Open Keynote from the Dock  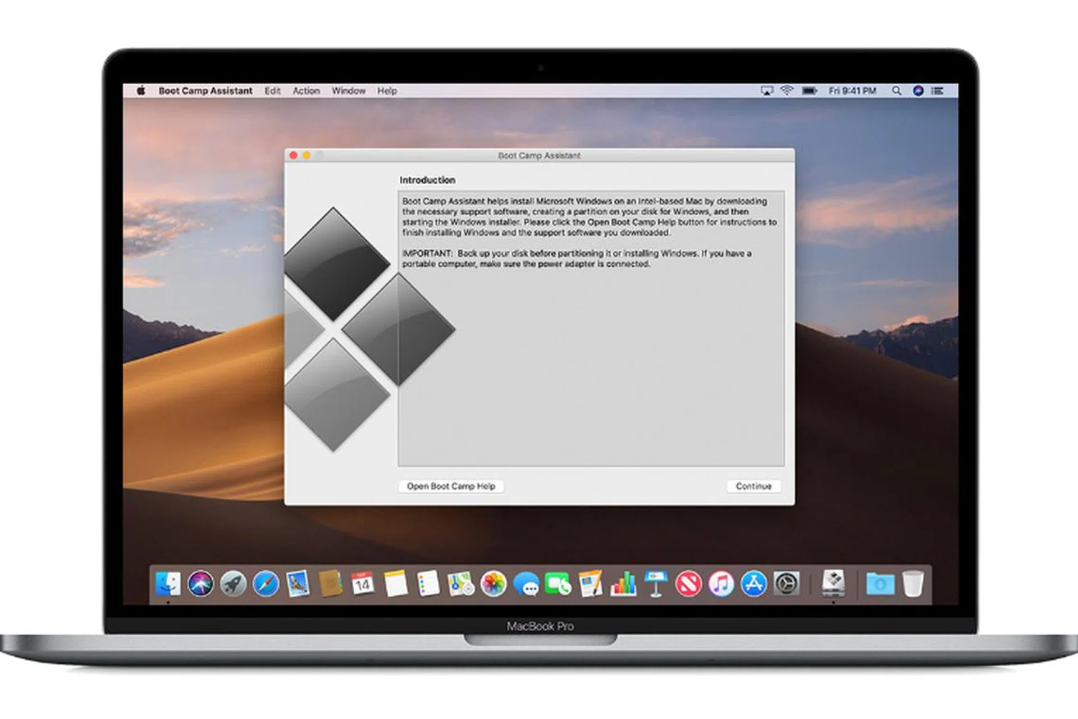tap(654, 584)
